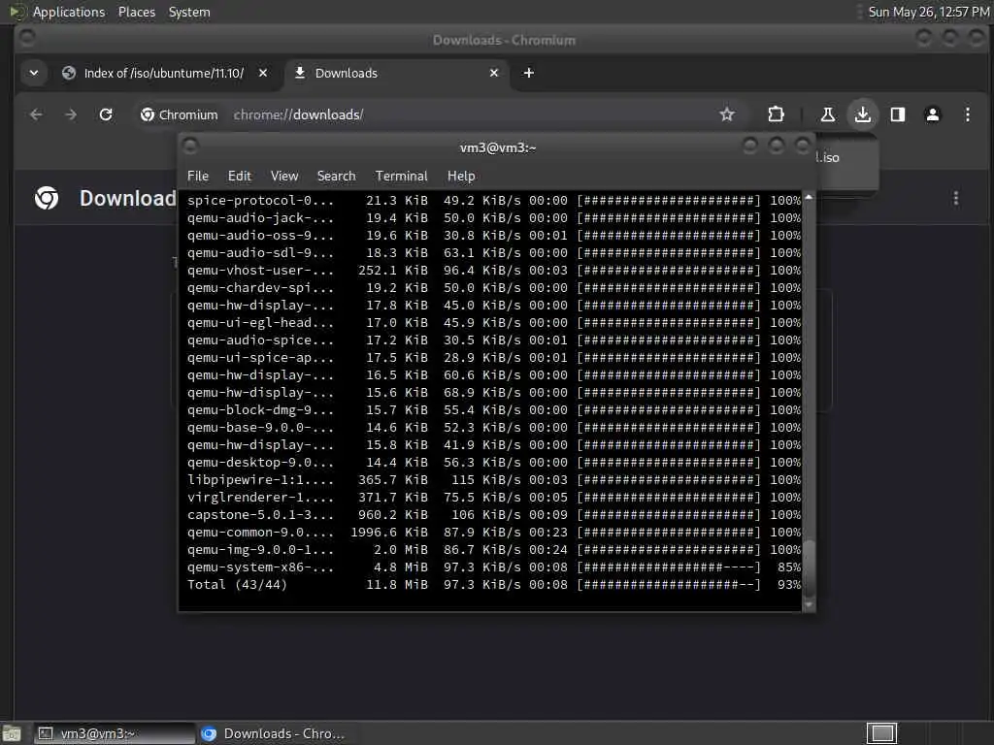Open terminal Search menu

[336, 177]
